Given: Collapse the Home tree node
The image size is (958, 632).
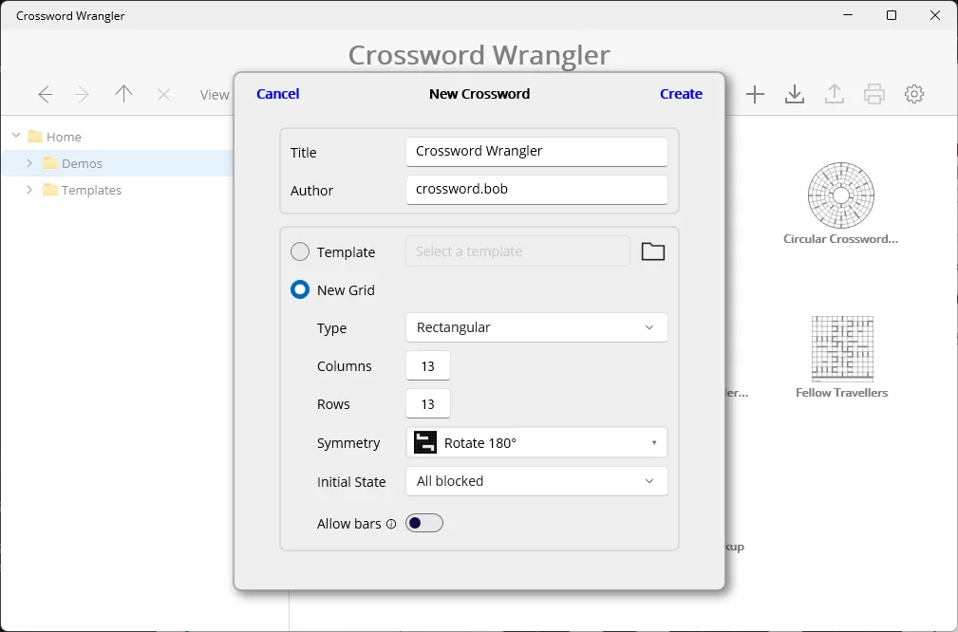Looking at the screenshot, I should click(x=16, y=136).
